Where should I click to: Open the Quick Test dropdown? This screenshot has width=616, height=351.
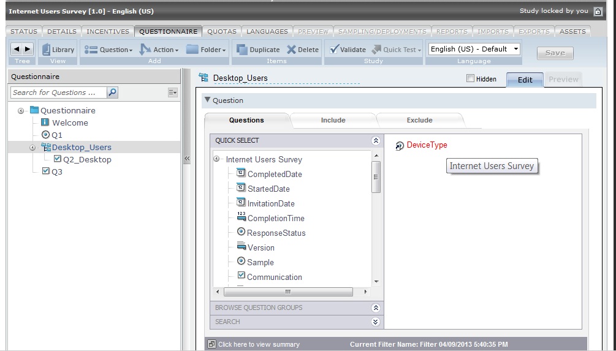tap(397, 50)
